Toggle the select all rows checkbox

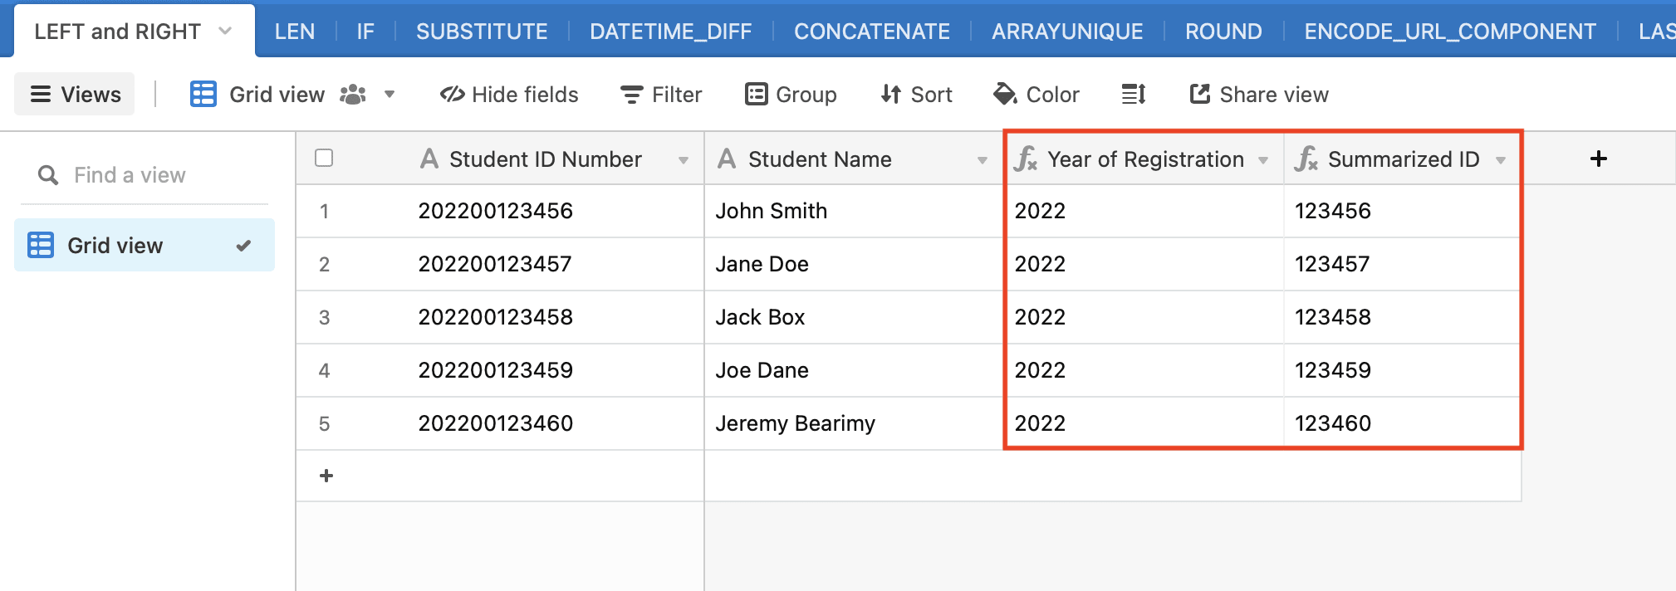[324, 158]
